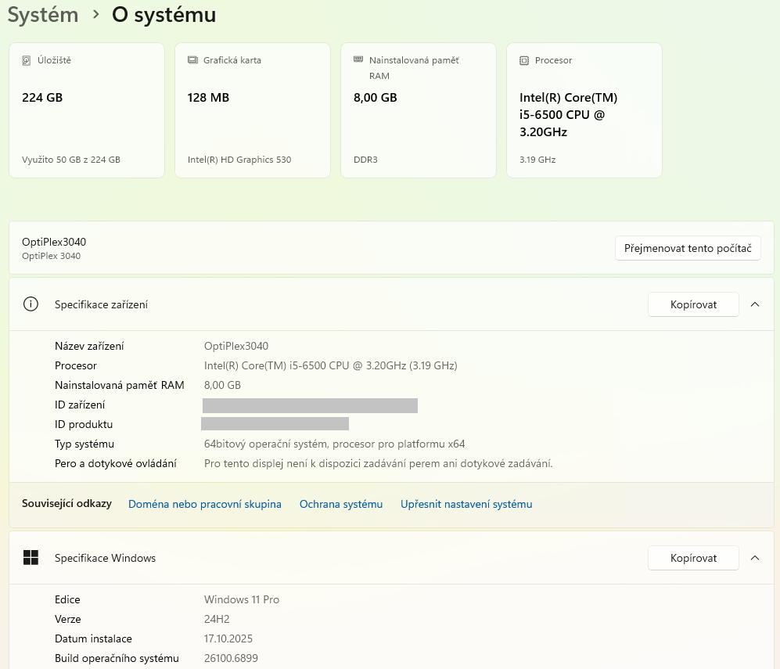Screen dimensions: 780x669
Task: Go back to Systém via breadcrumb
Action: click(43, 15)
